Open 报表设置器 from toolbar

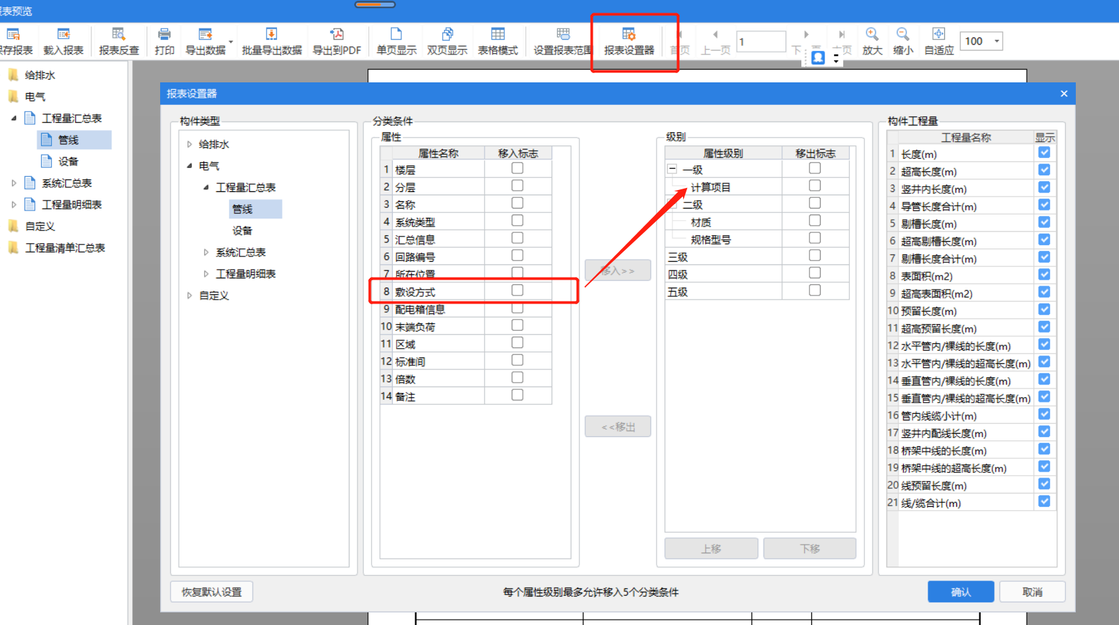tap(629, 41)
